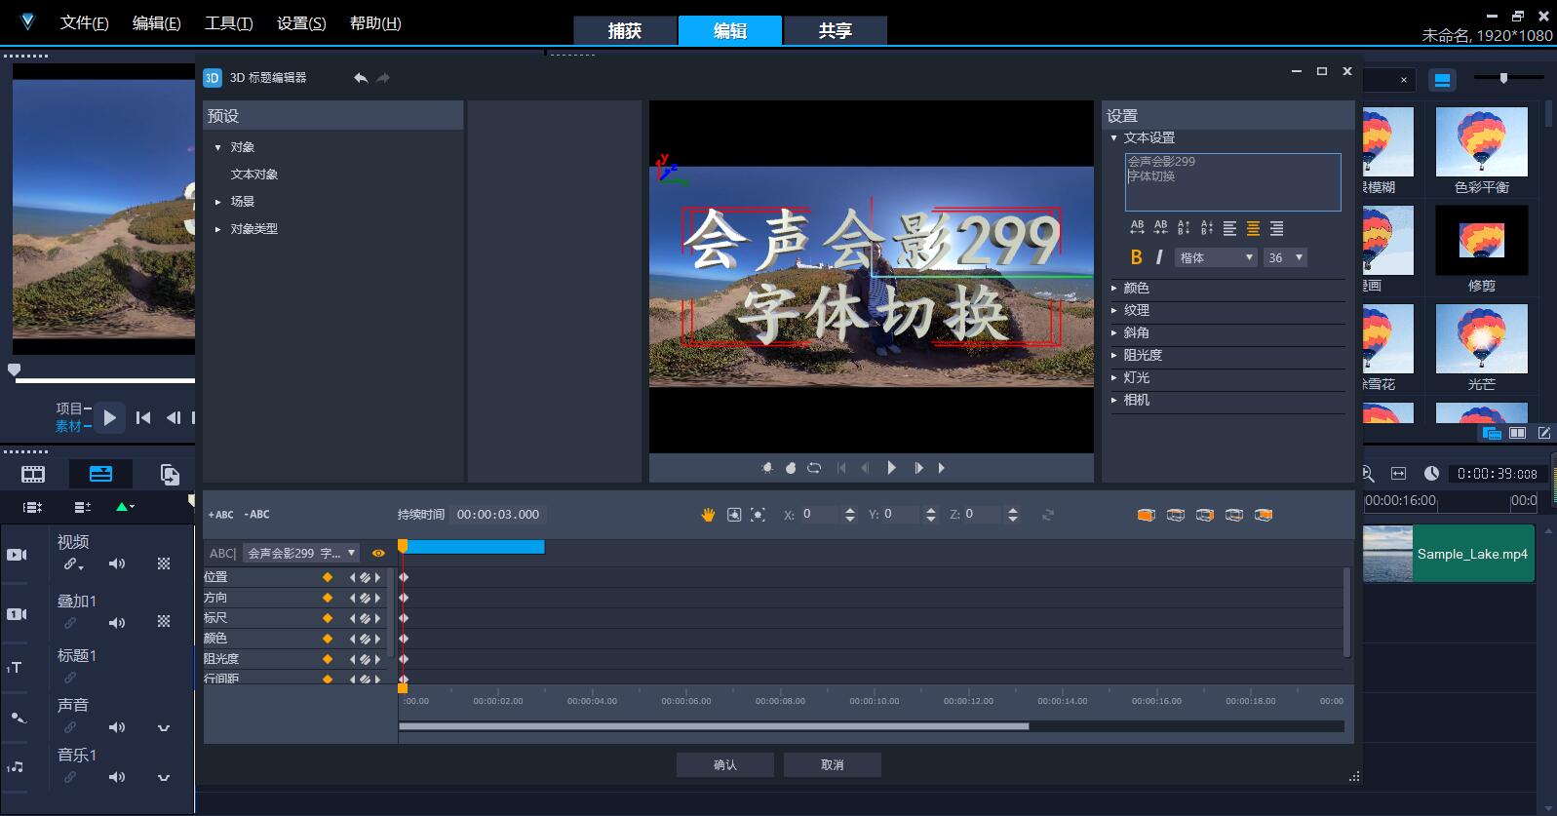Select the orange hand move tool
Viewport: 1557px width, 816px height.
(708, 515)
